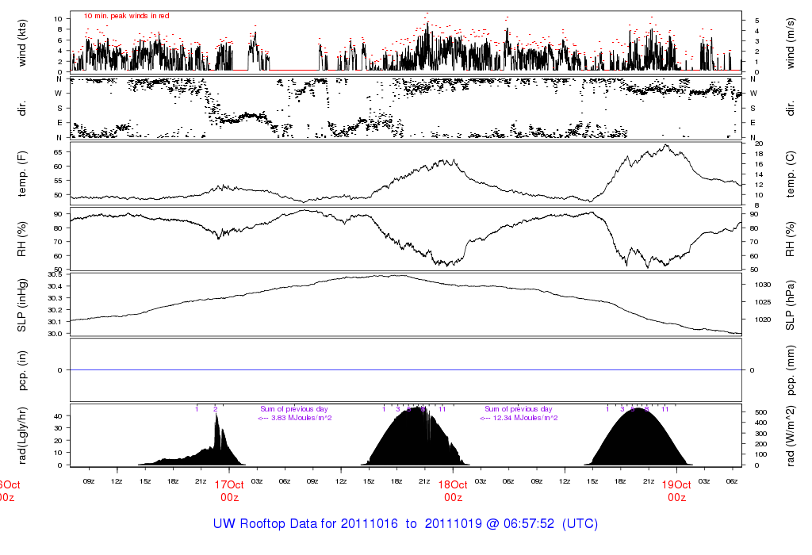Click the '65' tick on the temp F axis
Image resolution: width=812 pixels, height=555 pixels.
pos(57,152)
